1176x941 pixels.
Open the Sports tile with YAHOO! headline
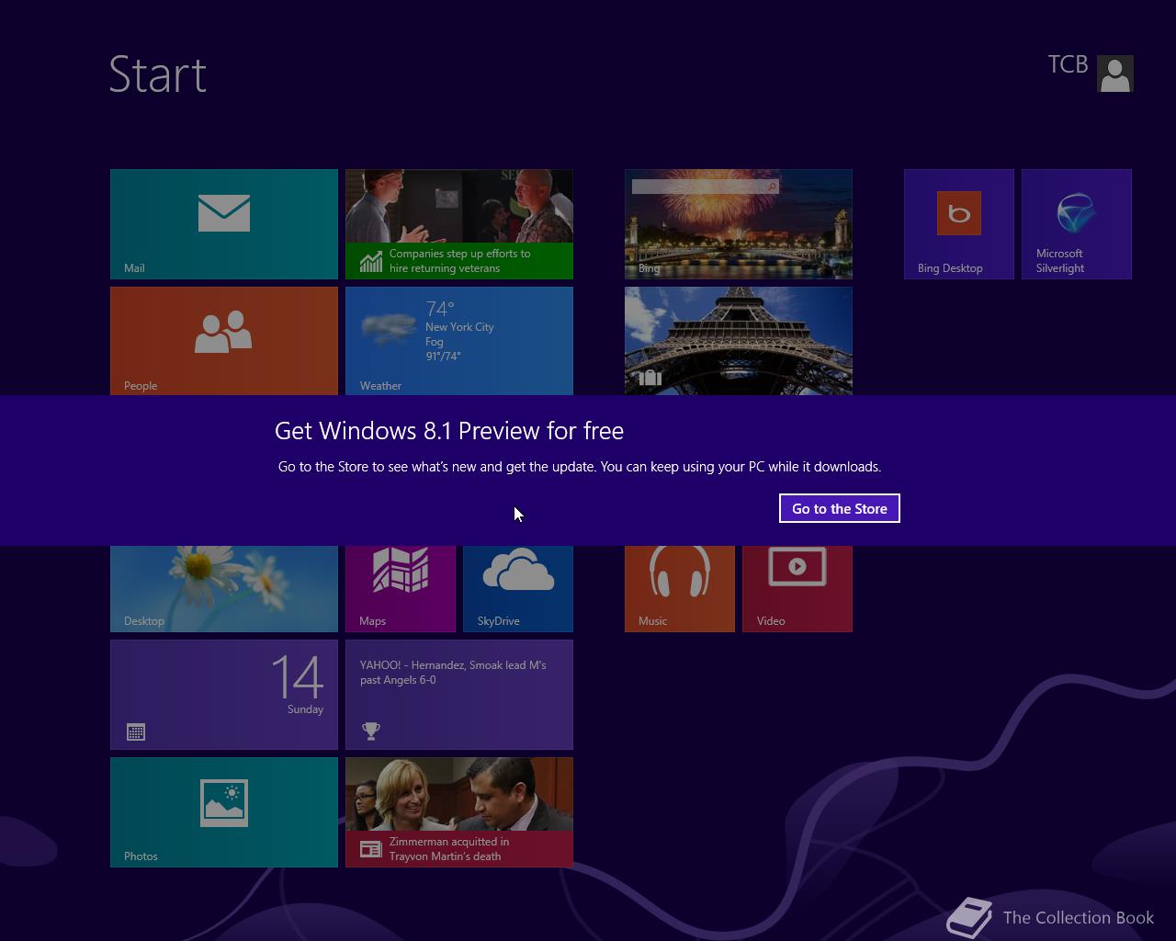[x=459, y=695]
